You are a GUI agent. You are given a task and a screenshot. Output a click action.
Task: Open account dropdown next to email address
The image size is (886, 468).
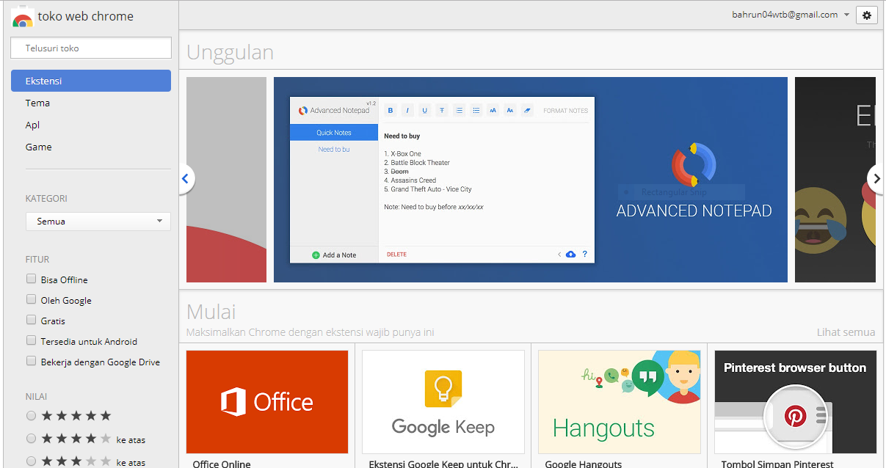tap(846, 15)
